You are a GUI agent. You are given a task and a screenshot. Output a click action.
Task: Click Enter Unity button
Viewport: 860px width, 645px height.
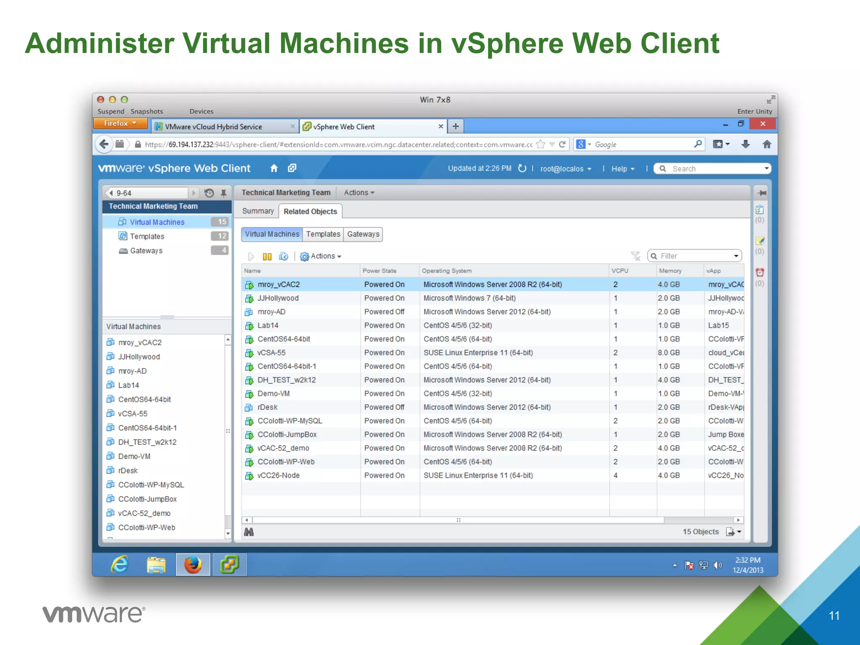755,111
